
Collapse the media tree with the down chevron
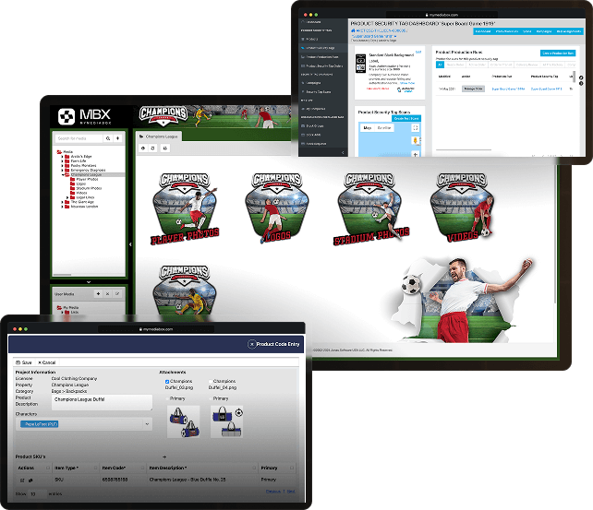point(89,282)
